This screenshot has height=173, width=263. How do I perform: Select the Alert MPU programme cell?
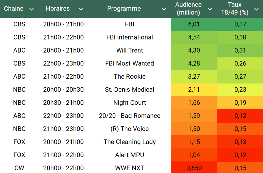pos(130,155)
